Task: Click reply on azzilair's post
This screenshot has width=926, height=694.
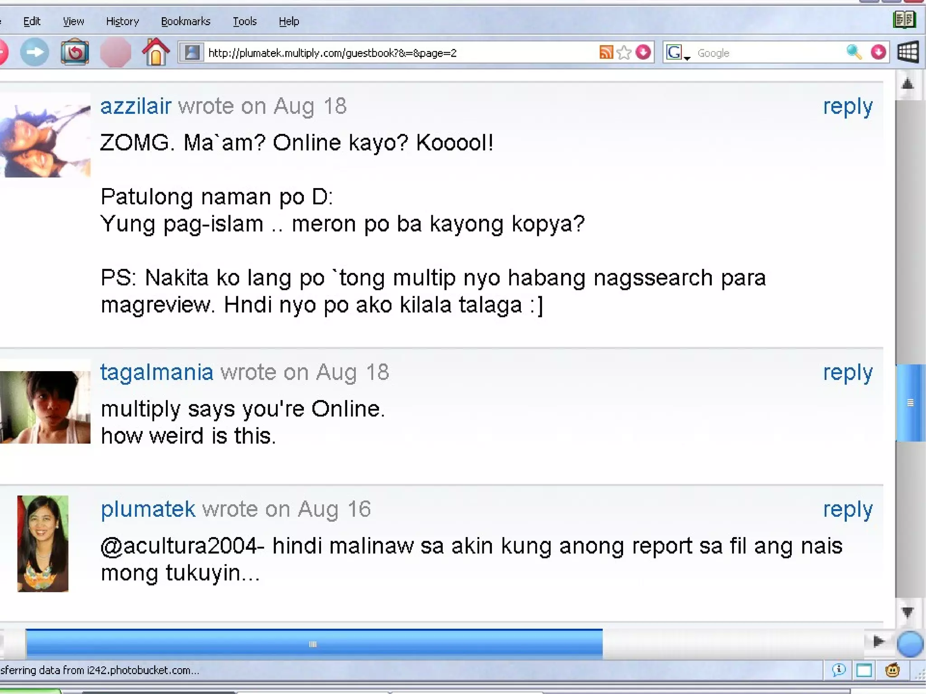Action: (x=847, y=107)
